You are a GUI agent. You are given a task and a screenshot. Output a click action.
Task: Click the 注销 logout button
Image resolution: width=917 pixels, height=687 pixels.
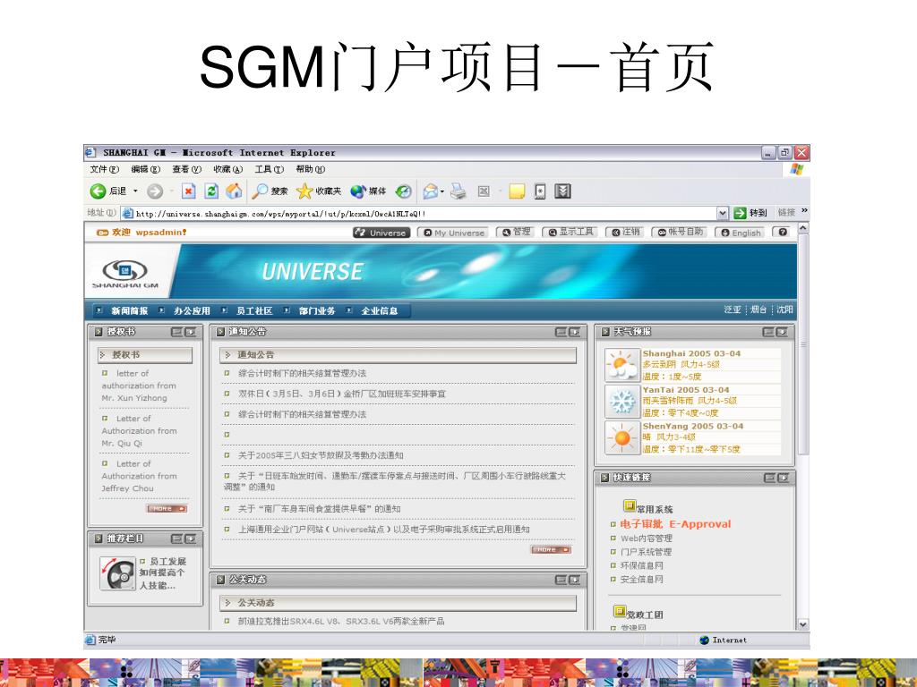(624, 232)
